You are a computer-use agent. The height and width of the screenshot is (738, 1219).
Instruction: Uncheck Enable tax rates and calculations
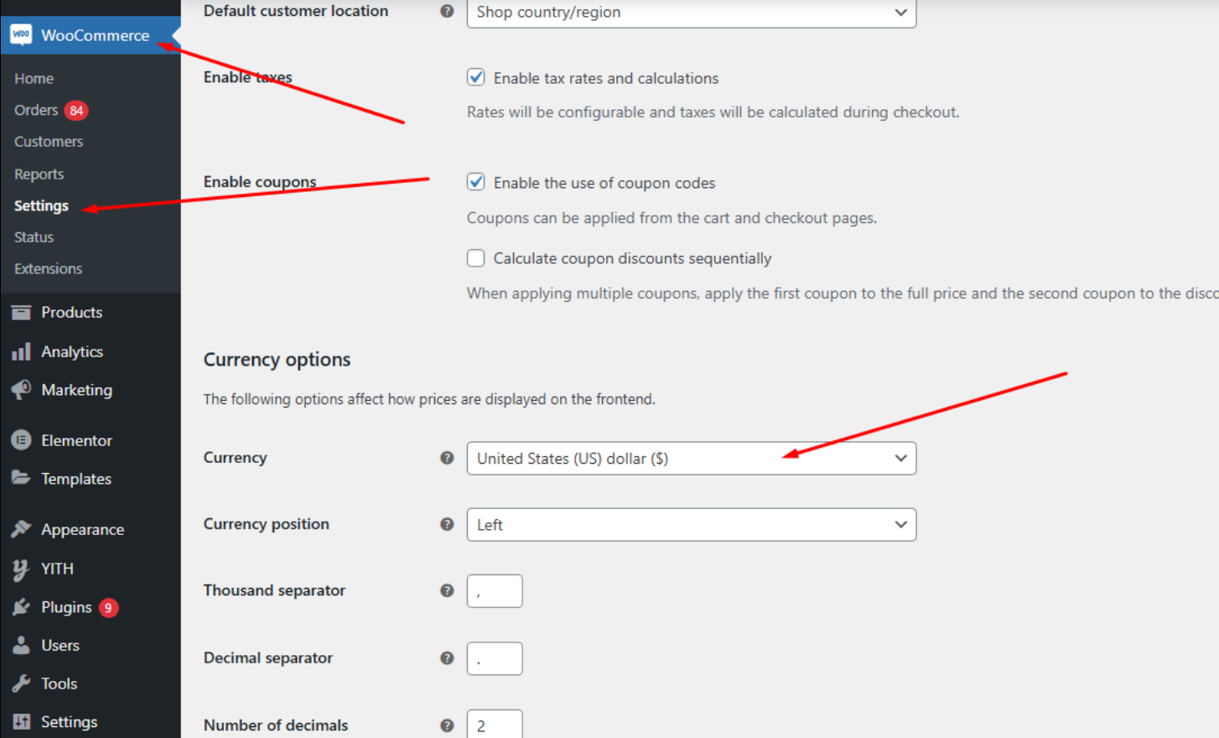[475, 77]
